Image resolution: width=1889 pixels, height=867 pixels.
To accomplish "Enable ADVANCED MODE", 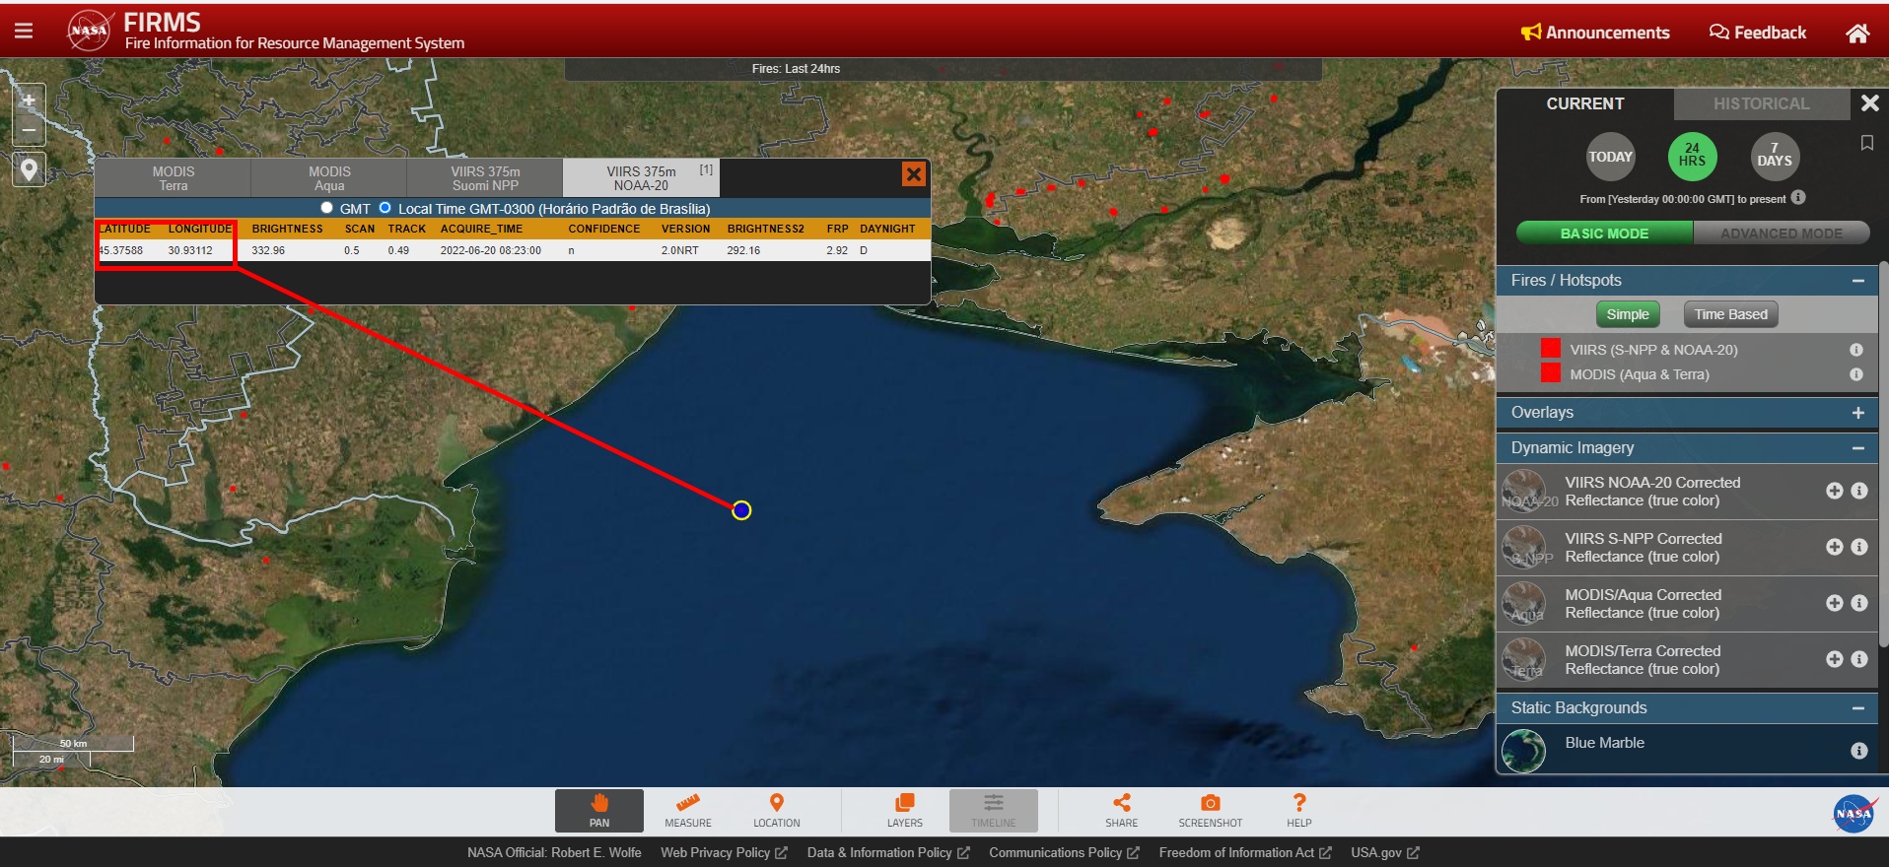I will point(1781,233).
